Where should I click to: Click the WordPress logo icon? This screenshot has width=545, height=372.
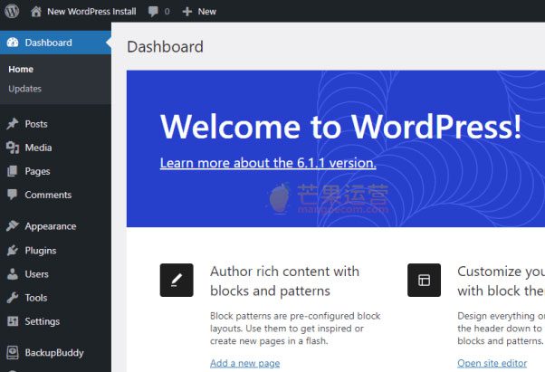(x=12, y=11)
